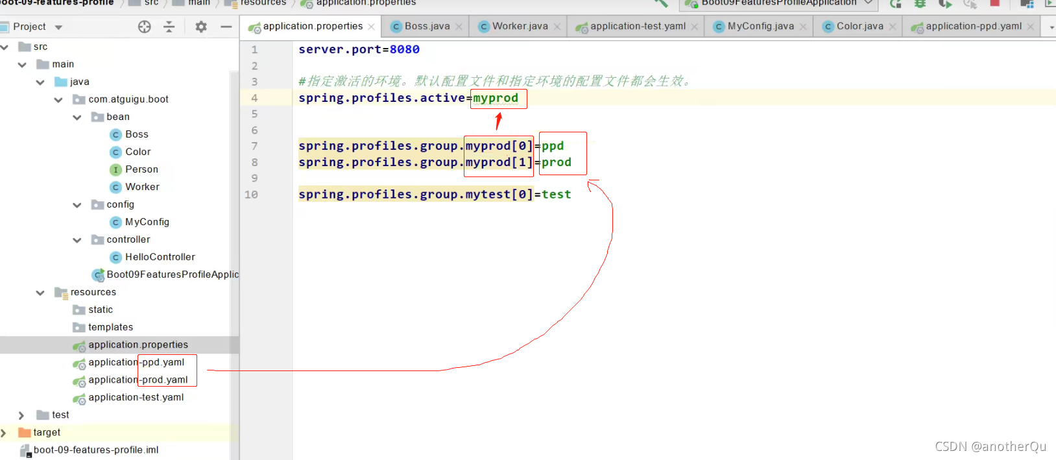The image size is (1056, 460).
Task: Select application-ppd.yaml in project tree
Action: [x=128, y=362]
